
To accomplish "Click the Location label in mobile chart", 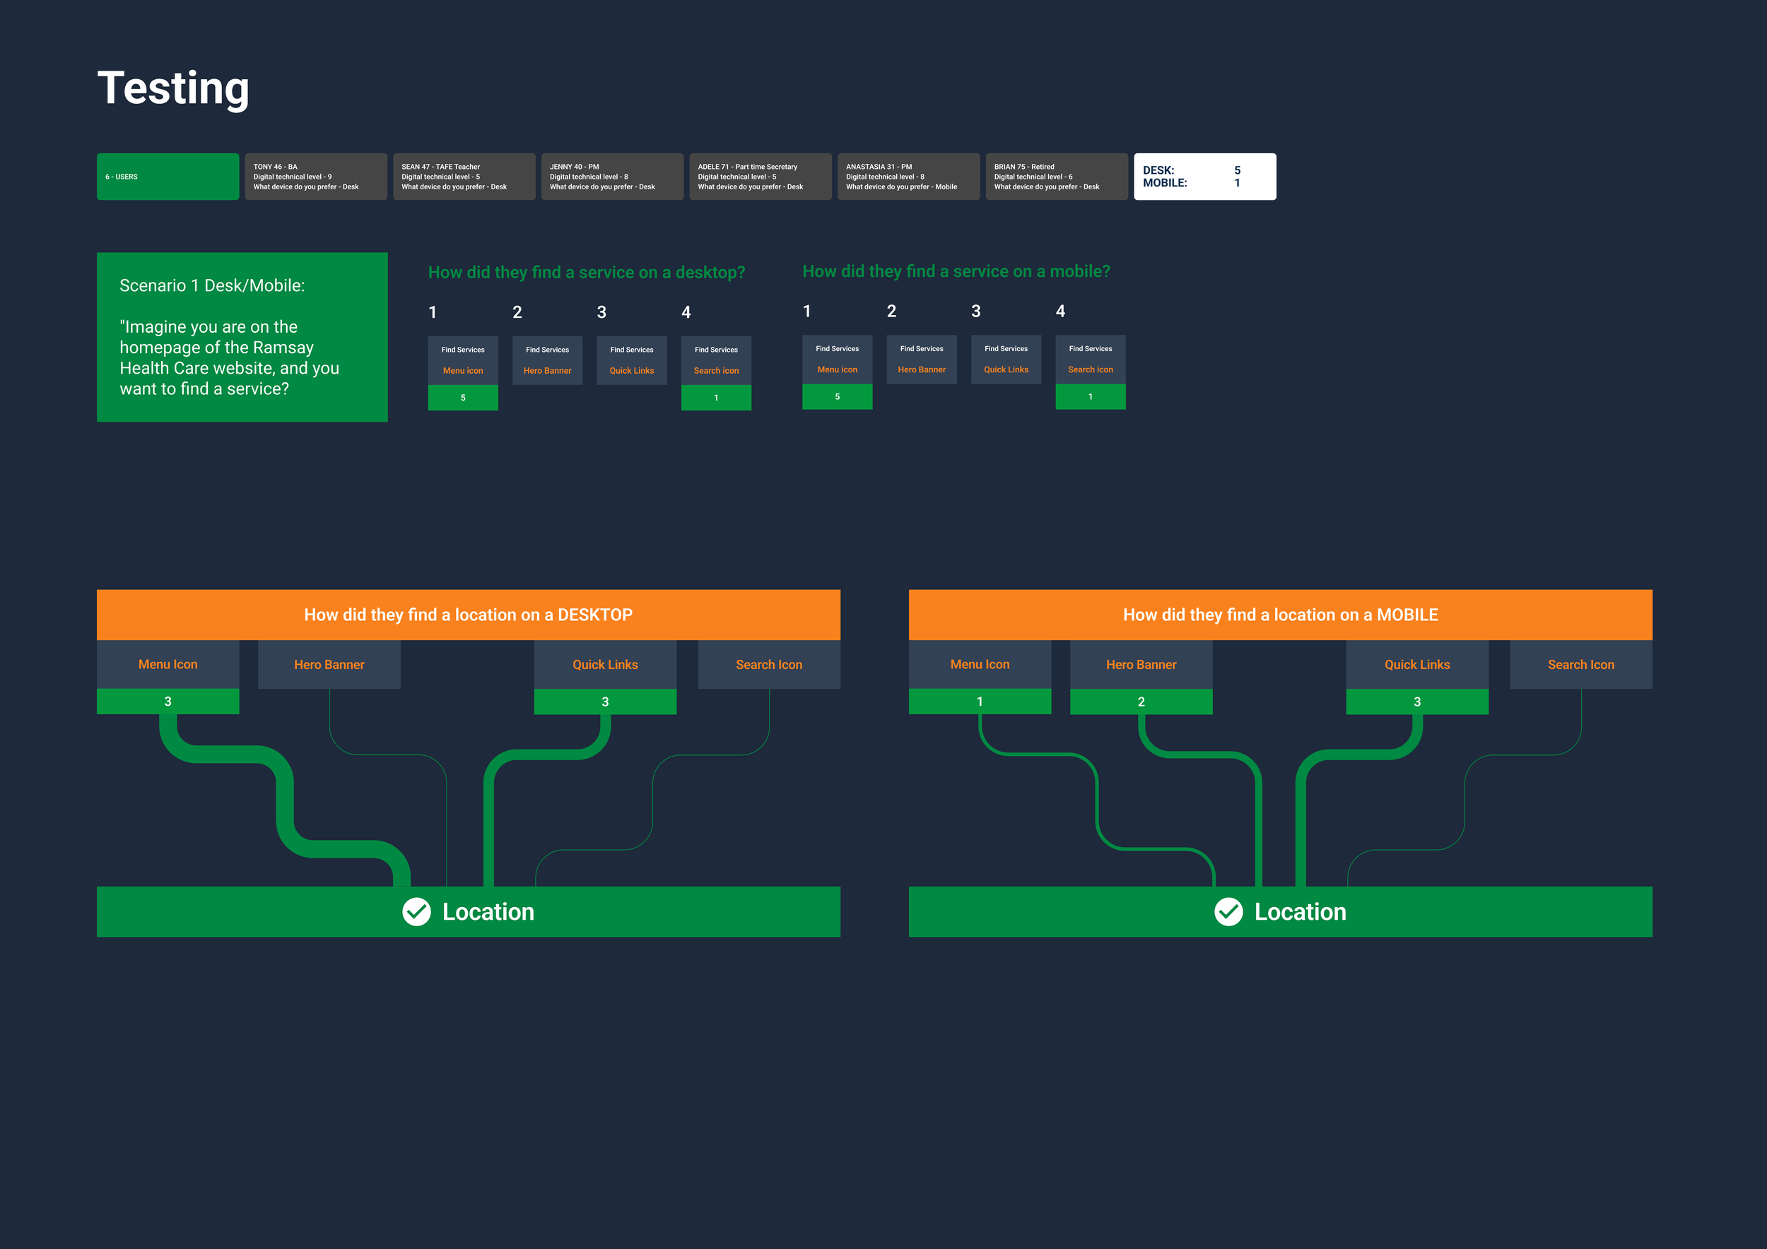I will (x=1300, y=912).
